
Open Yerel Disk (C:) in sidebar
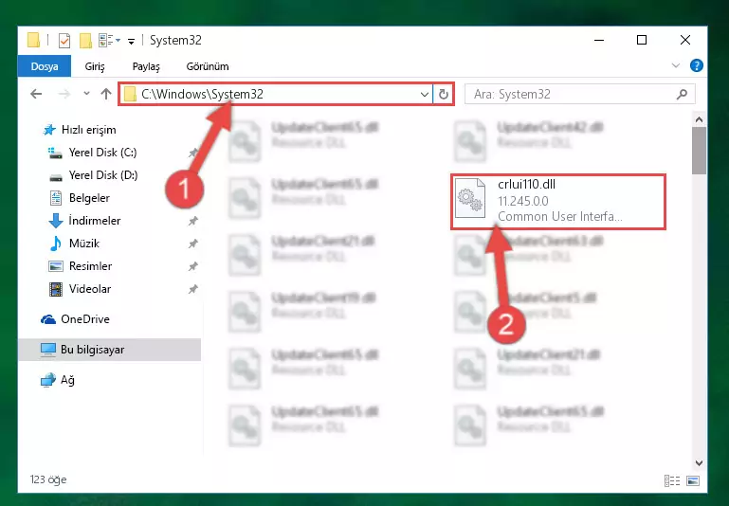92,153
